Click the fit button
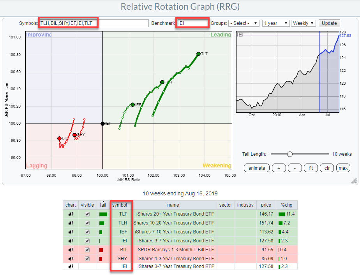Viewport: 360px width, 275px height. [311, 168]
